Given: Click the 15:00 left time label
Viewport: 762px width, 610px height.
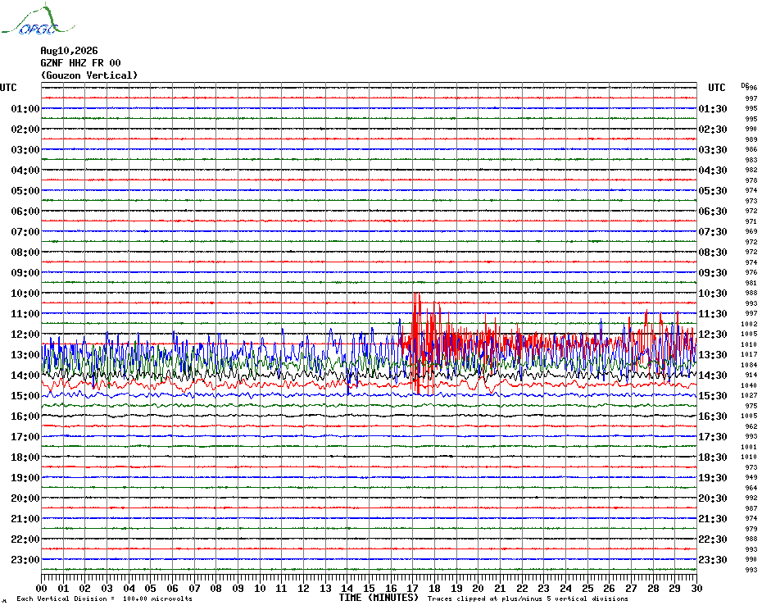Looking at the screenshot, I should (x=25, y=395).
